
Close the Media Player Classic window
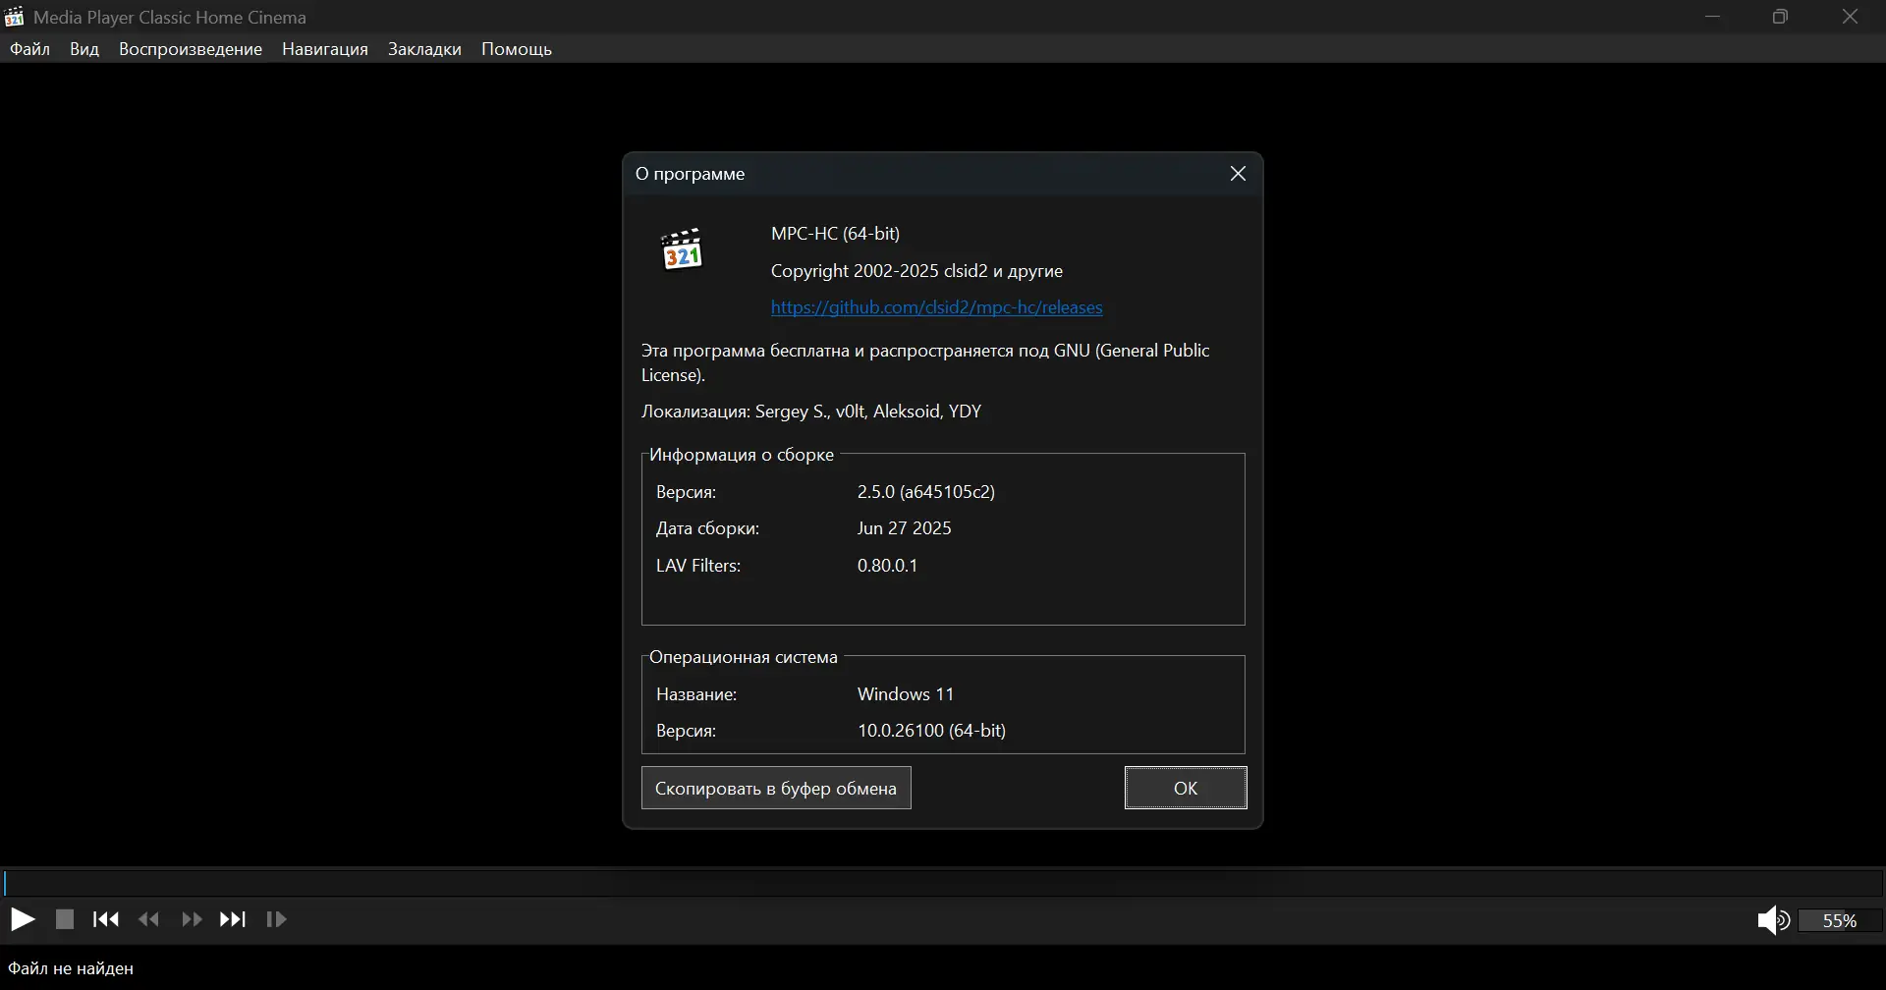coord(1852,17)
